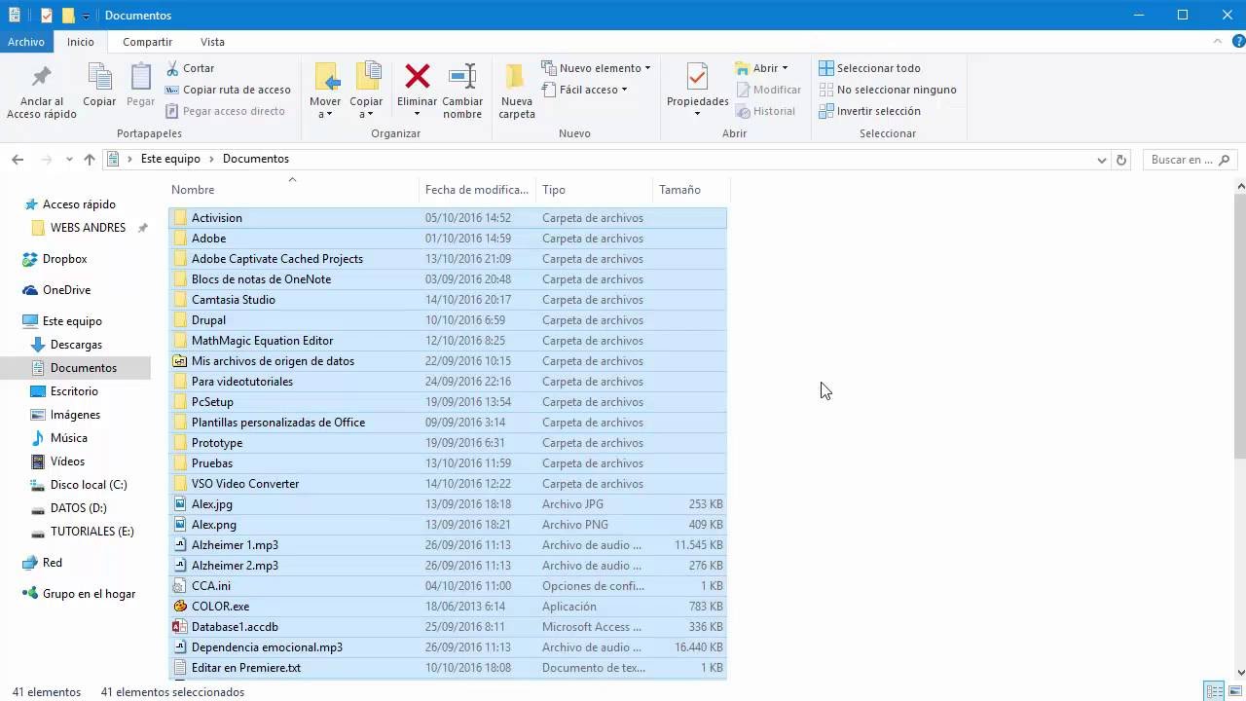The width and height of the screenshot is (1246, 701).
Task: Select the Camtasia Studio folder
Action: pyautogui.click(x=448, y=300)
